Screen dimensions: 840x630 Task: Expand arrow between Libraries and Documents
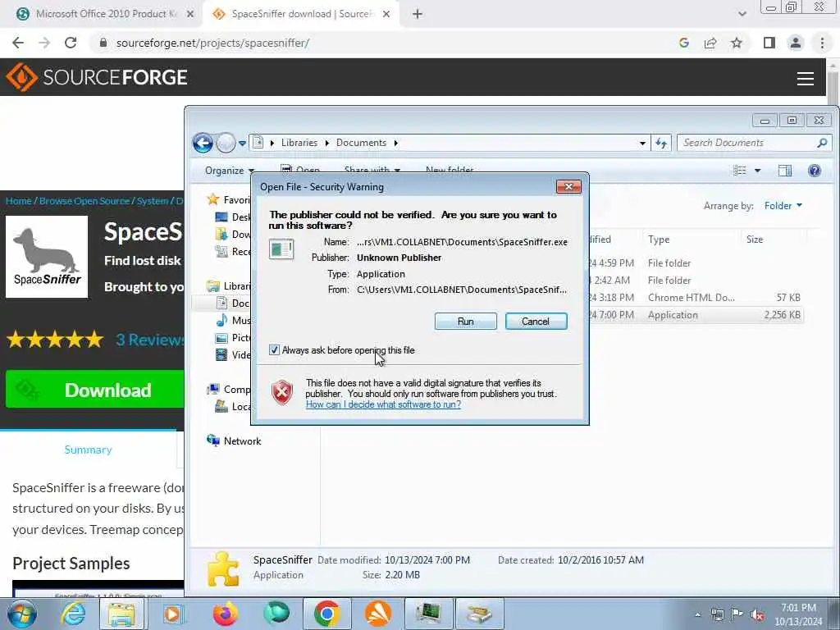[x=326, y=143]
